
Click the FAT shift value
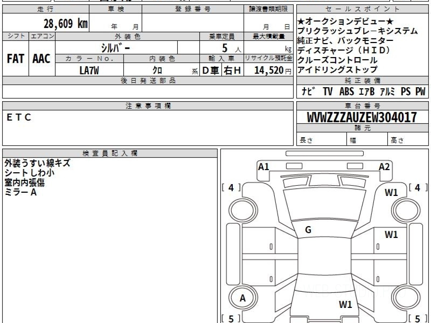pyautogui.click(x=15, y=59)
